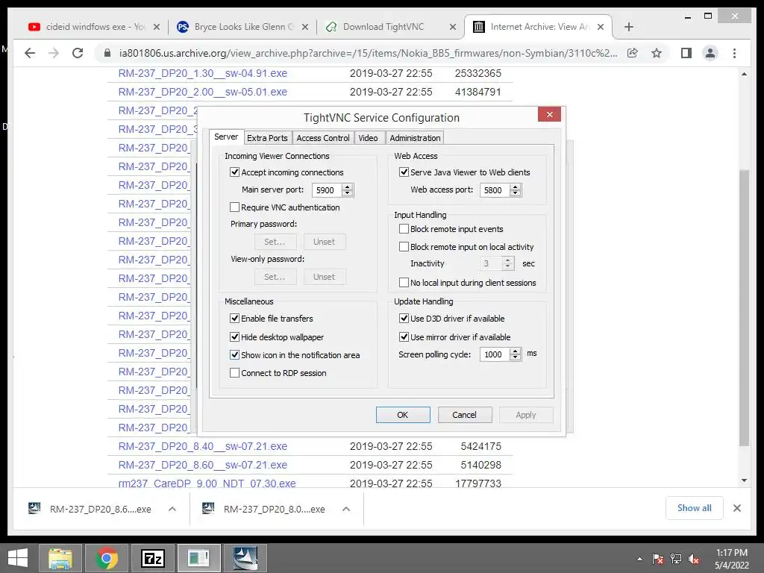
Task: Open RM-237_DP20_8.40__sw-07.21.exe link
Action: [x=203, y=446]
